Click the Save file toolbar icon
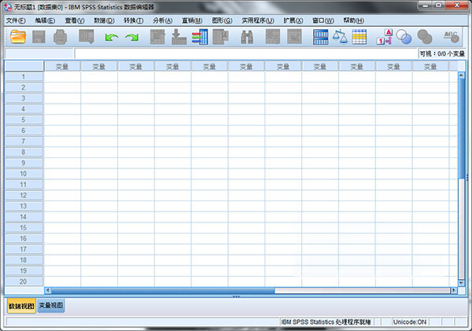 [x=39, y=36]
